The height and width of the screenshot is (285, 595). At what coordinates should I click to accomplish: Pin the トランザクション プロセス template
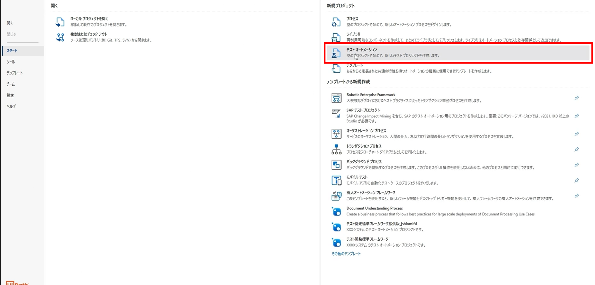click(x=577, y=149)
